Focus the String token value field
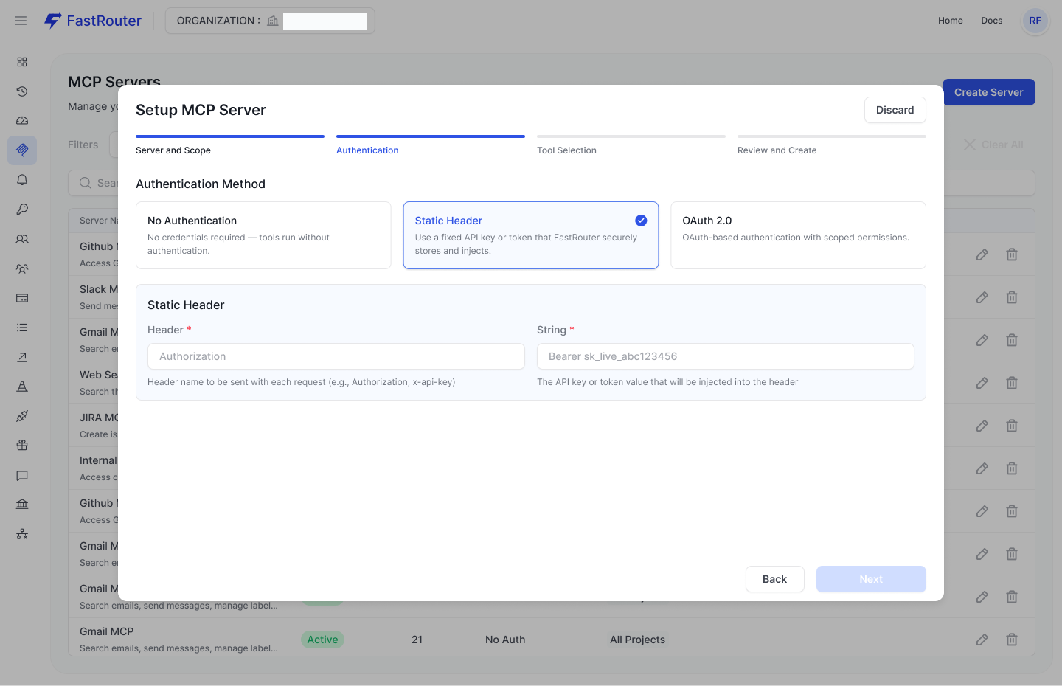 pos(725,356)
